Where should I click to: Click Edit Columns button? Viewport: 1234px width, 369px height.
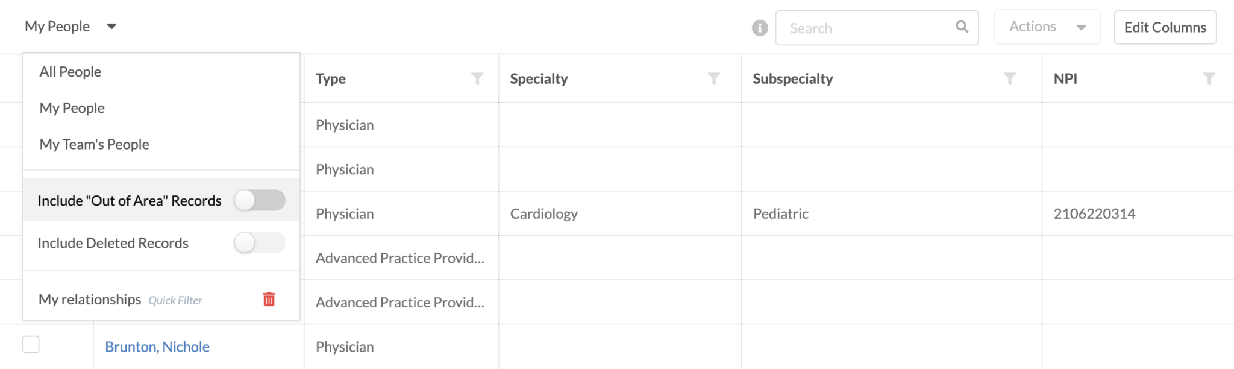[1165, 27]
